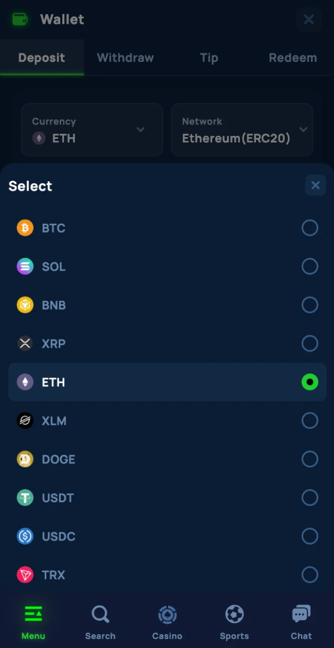Click the BNB coin icon
The image size is (334, 648).
[25, 305]
